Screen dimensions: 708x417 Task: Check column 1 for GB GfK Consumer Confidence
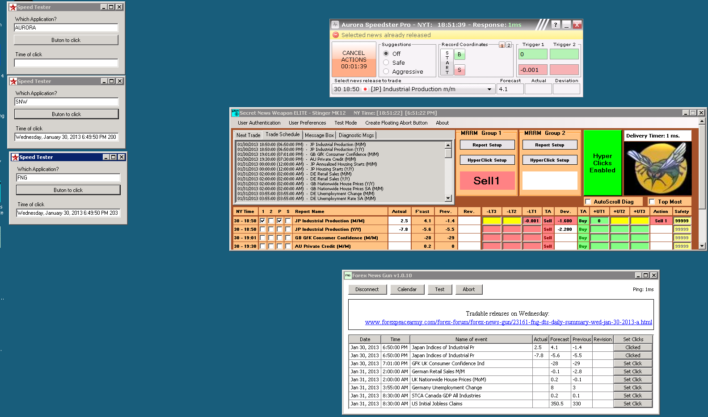(262, 238)
